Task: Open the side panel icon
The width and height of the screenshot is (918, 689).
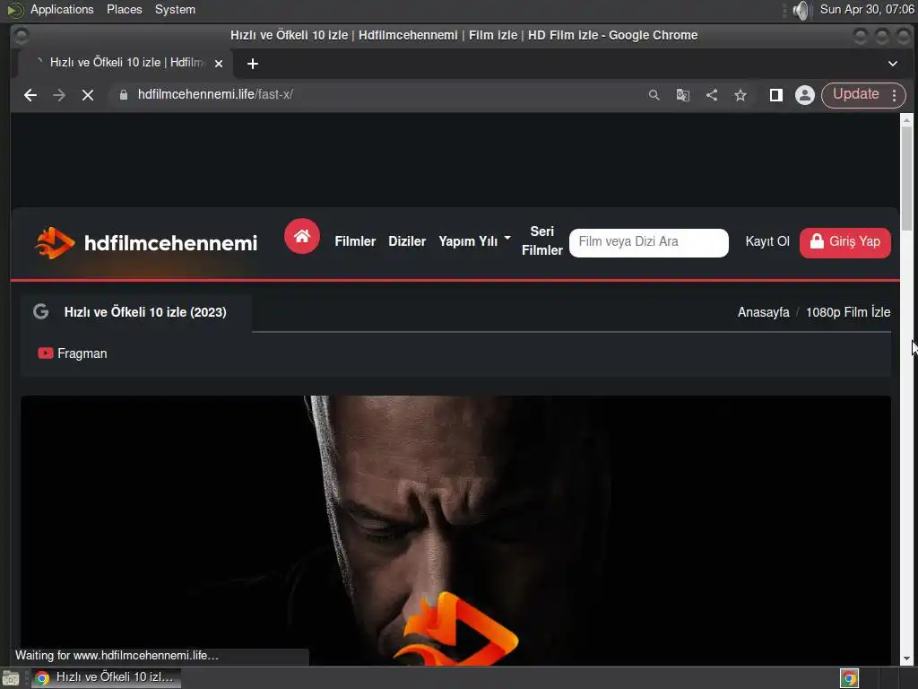Action: [776, 95]
